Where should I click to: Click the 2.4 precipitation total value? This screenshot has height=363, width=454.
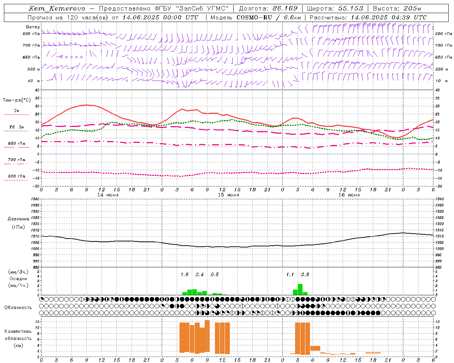coord(200,275)
